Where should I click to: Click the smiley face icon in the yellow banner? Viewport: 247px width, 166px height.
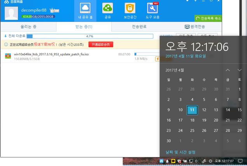[x=6, y=44]
